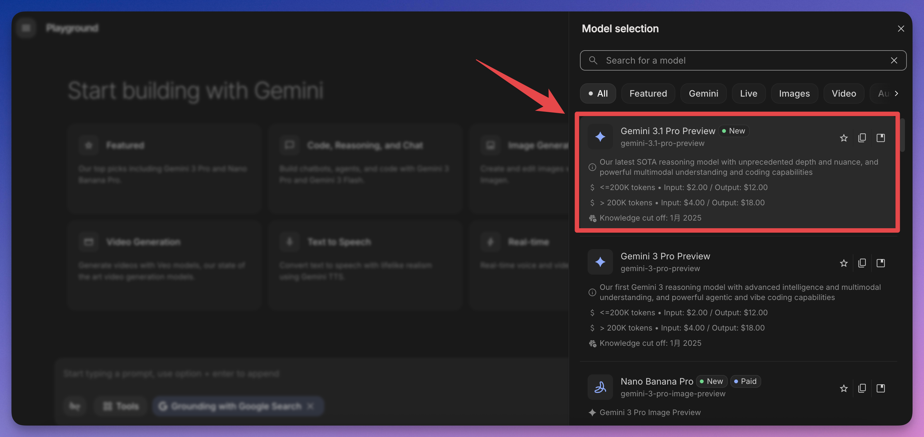Remove the Grounding with Google Search chip
Image resolution: width=924 pixels, height=437 pixels.
click(x=311, y=406)
